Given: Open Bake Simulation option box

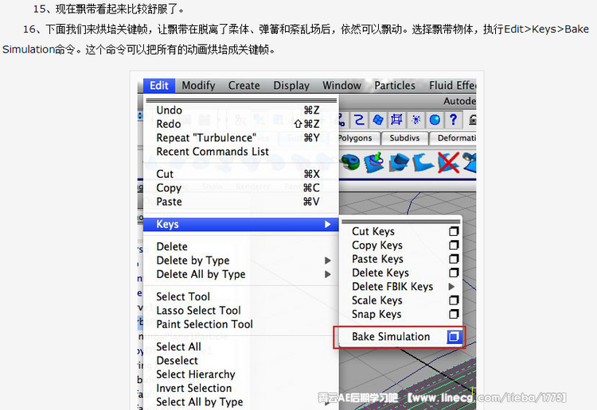Looking at the screenshot, I should 454,337.
